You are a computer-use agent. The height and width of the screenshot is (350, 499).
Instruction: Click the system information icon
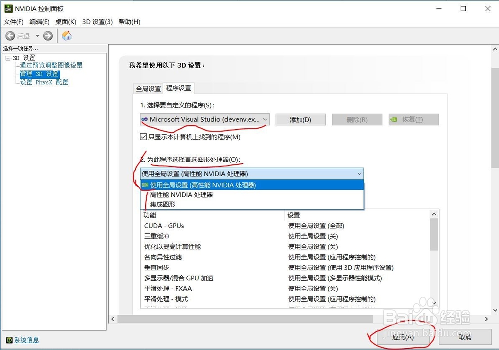[x=9, y=340]
